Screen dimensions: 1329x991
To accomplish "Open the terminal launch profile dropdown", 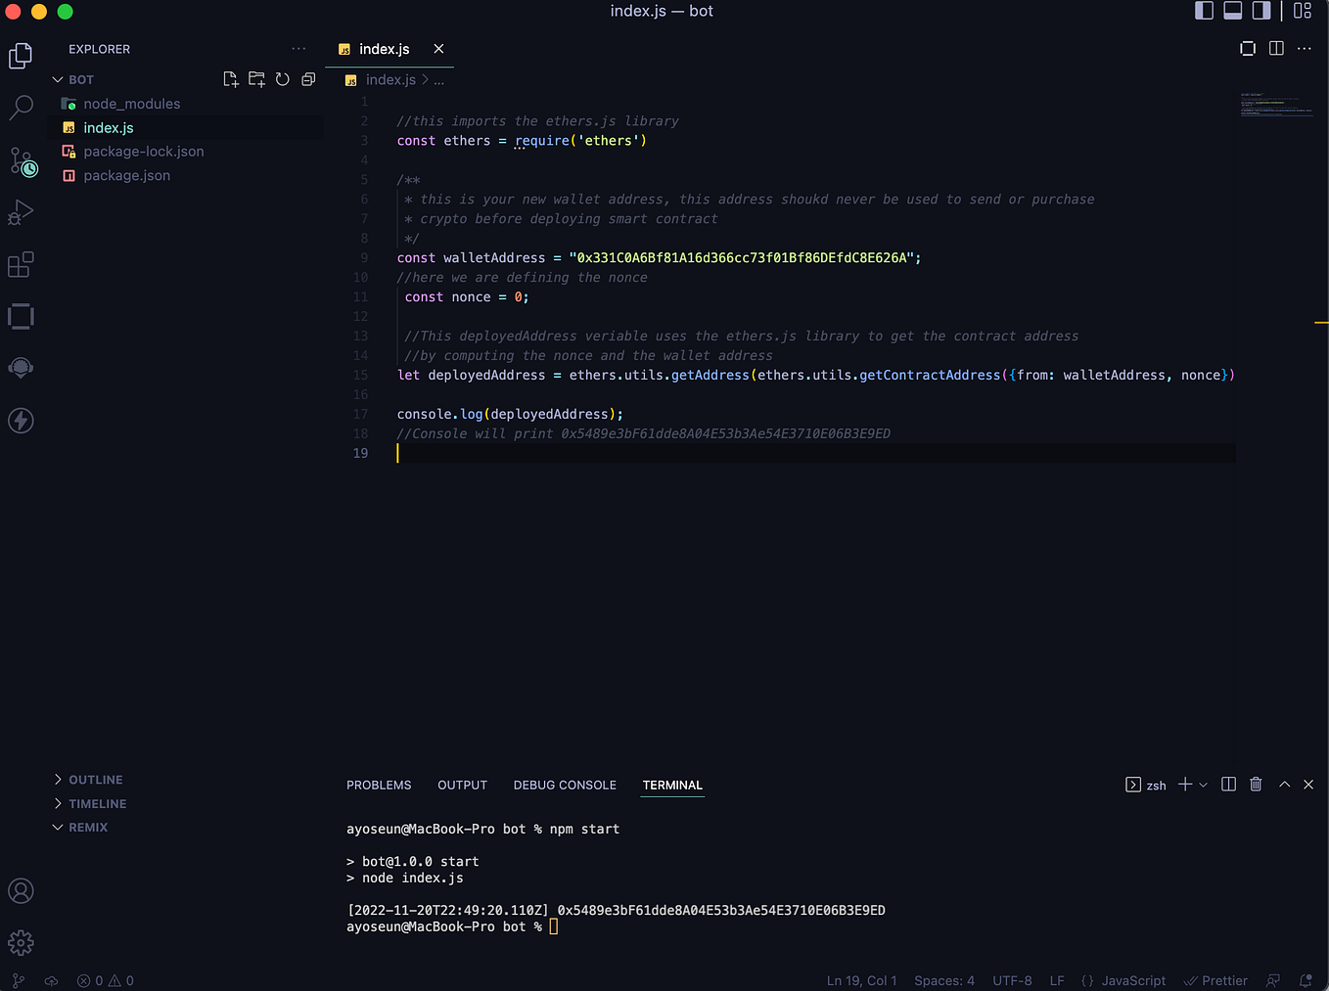I will [x=1205, y=784].
